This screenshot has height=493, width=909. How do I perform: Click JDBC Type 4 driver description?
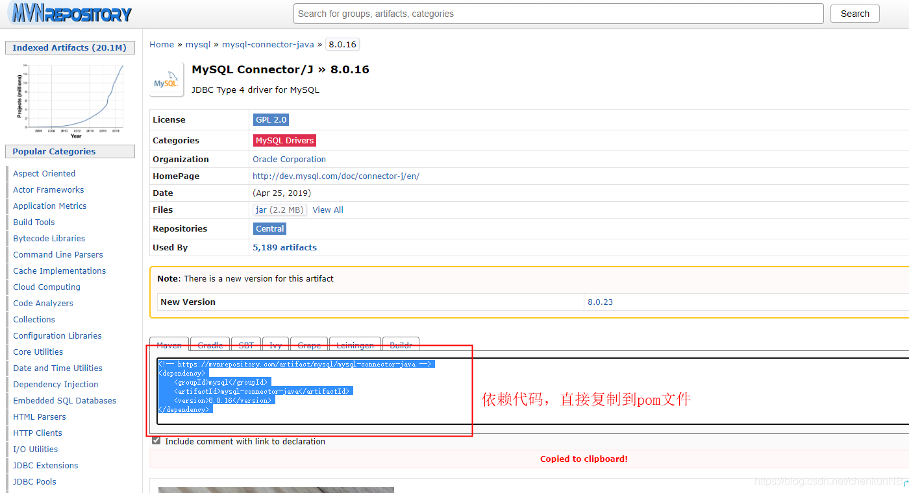click(x=255, y=90)
